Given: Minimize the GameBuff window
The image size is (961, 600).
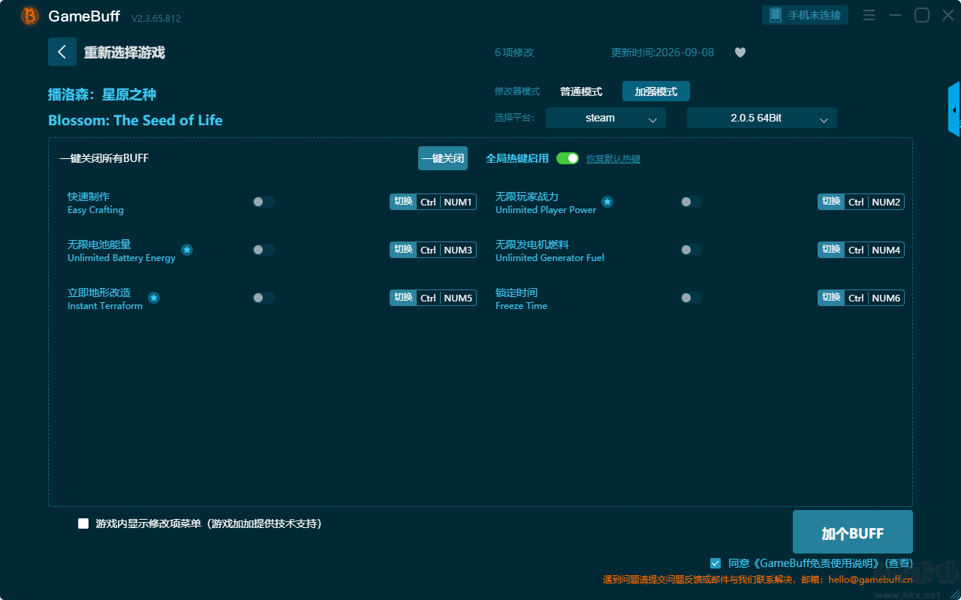Looking at the screenshot, I should point(895,15).
